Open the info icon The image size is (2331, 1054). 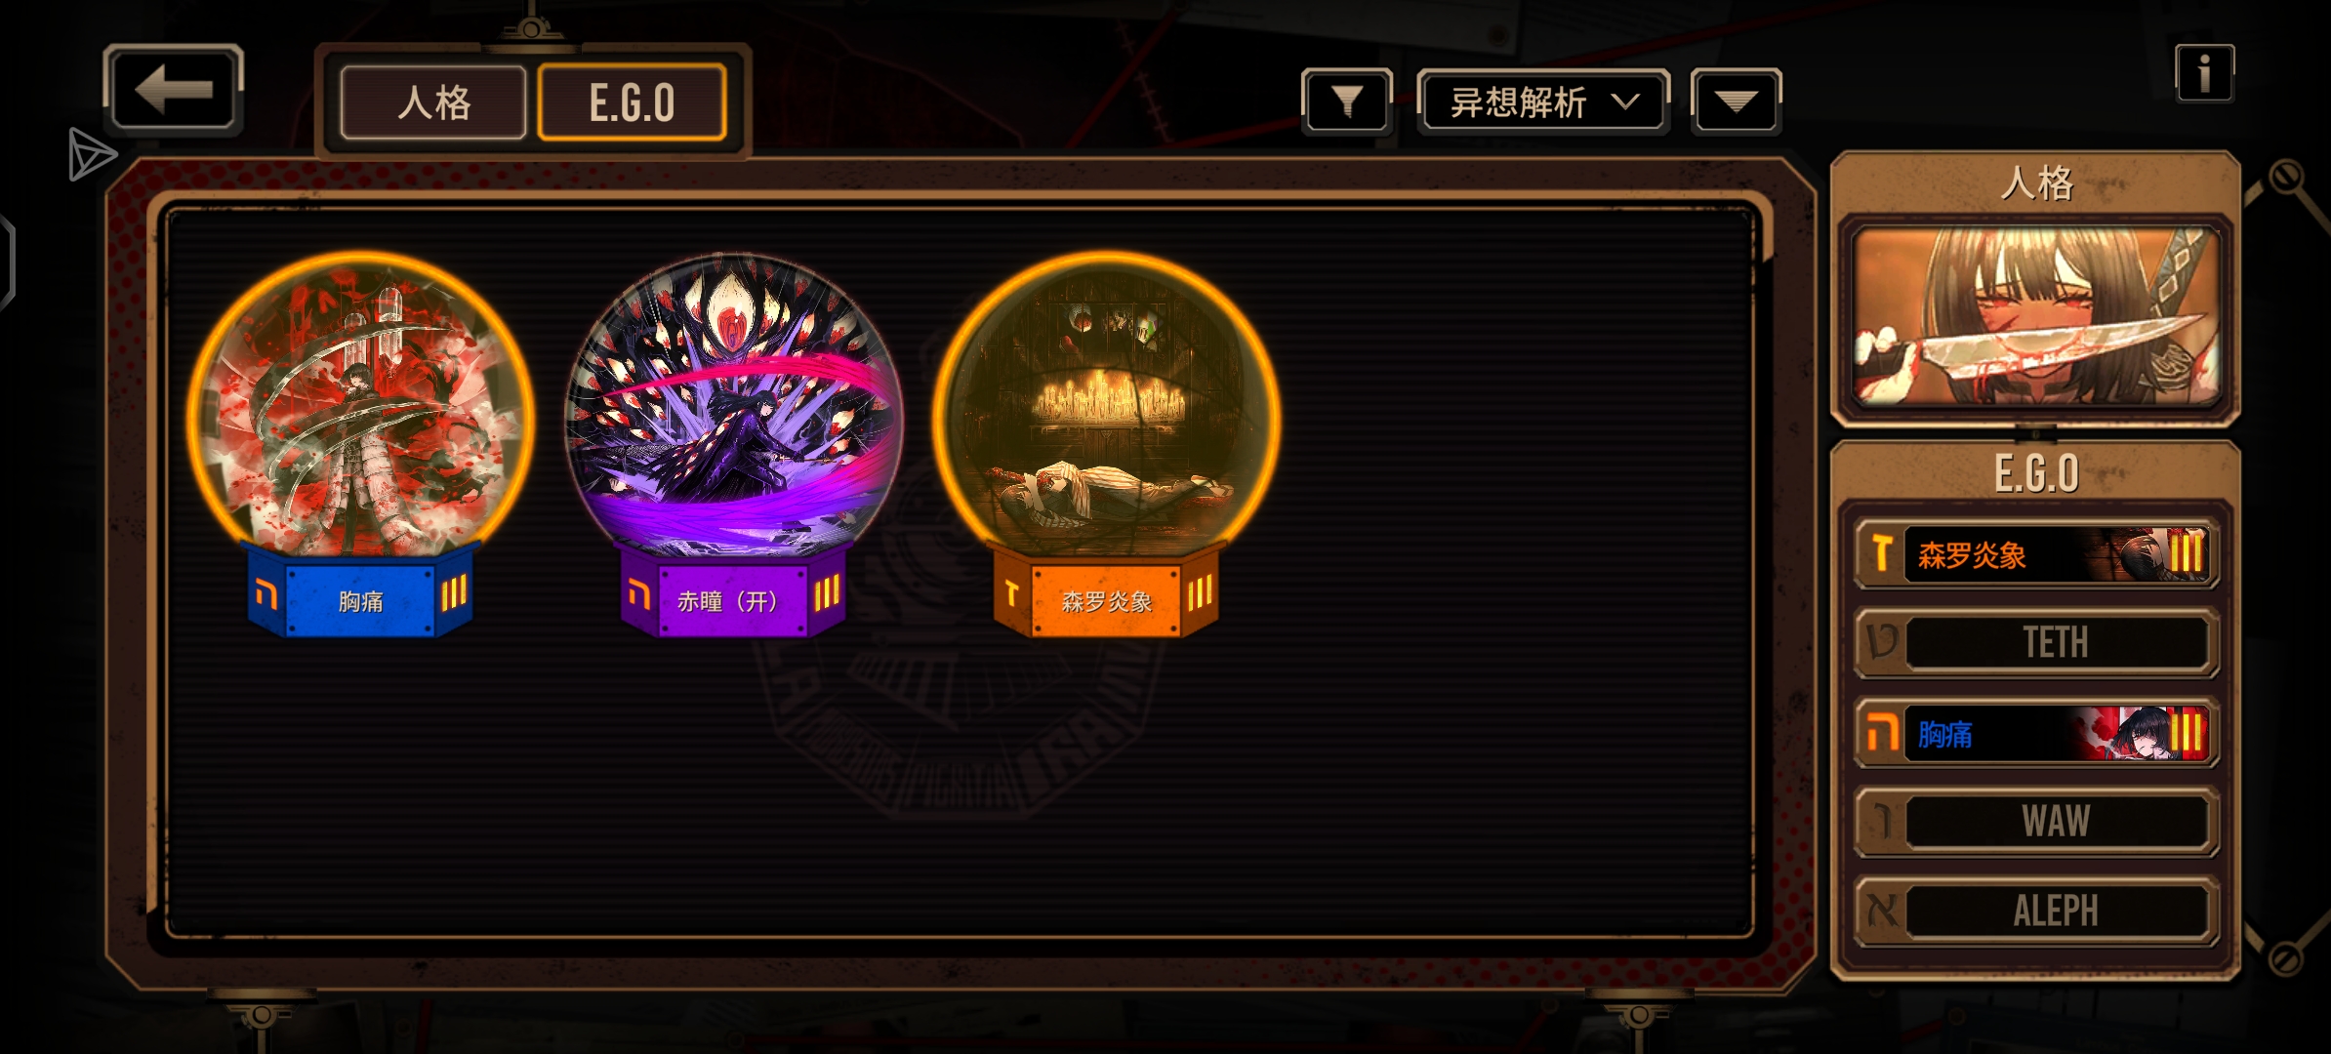(2204, 73)
